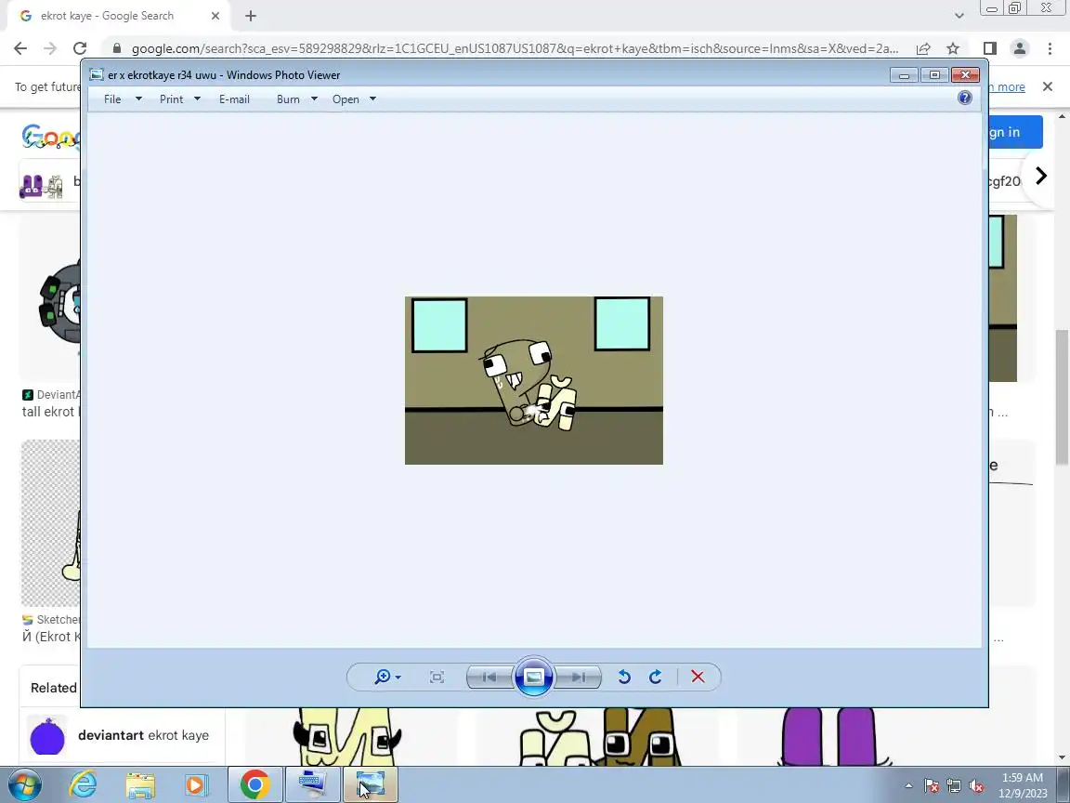This screenshot has width=1070, height=803.
Task: Go back in Chrome
Action: tap(20, 47)
